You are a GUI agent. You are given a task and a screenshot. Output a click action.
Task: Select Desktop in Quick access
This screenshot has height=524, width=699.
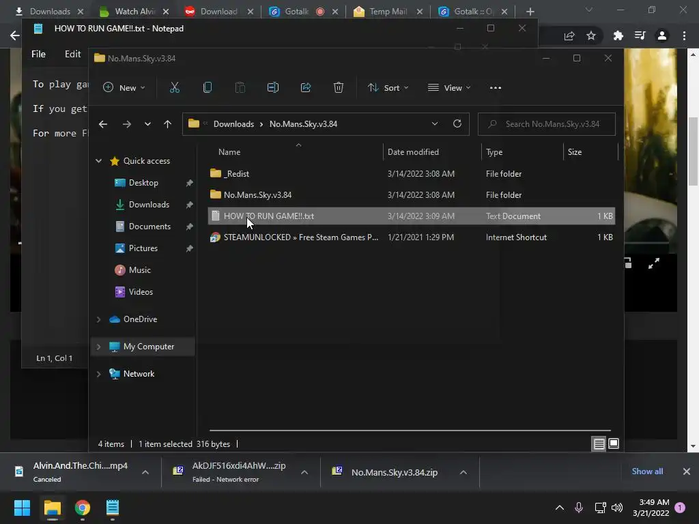tap(143, 183)
